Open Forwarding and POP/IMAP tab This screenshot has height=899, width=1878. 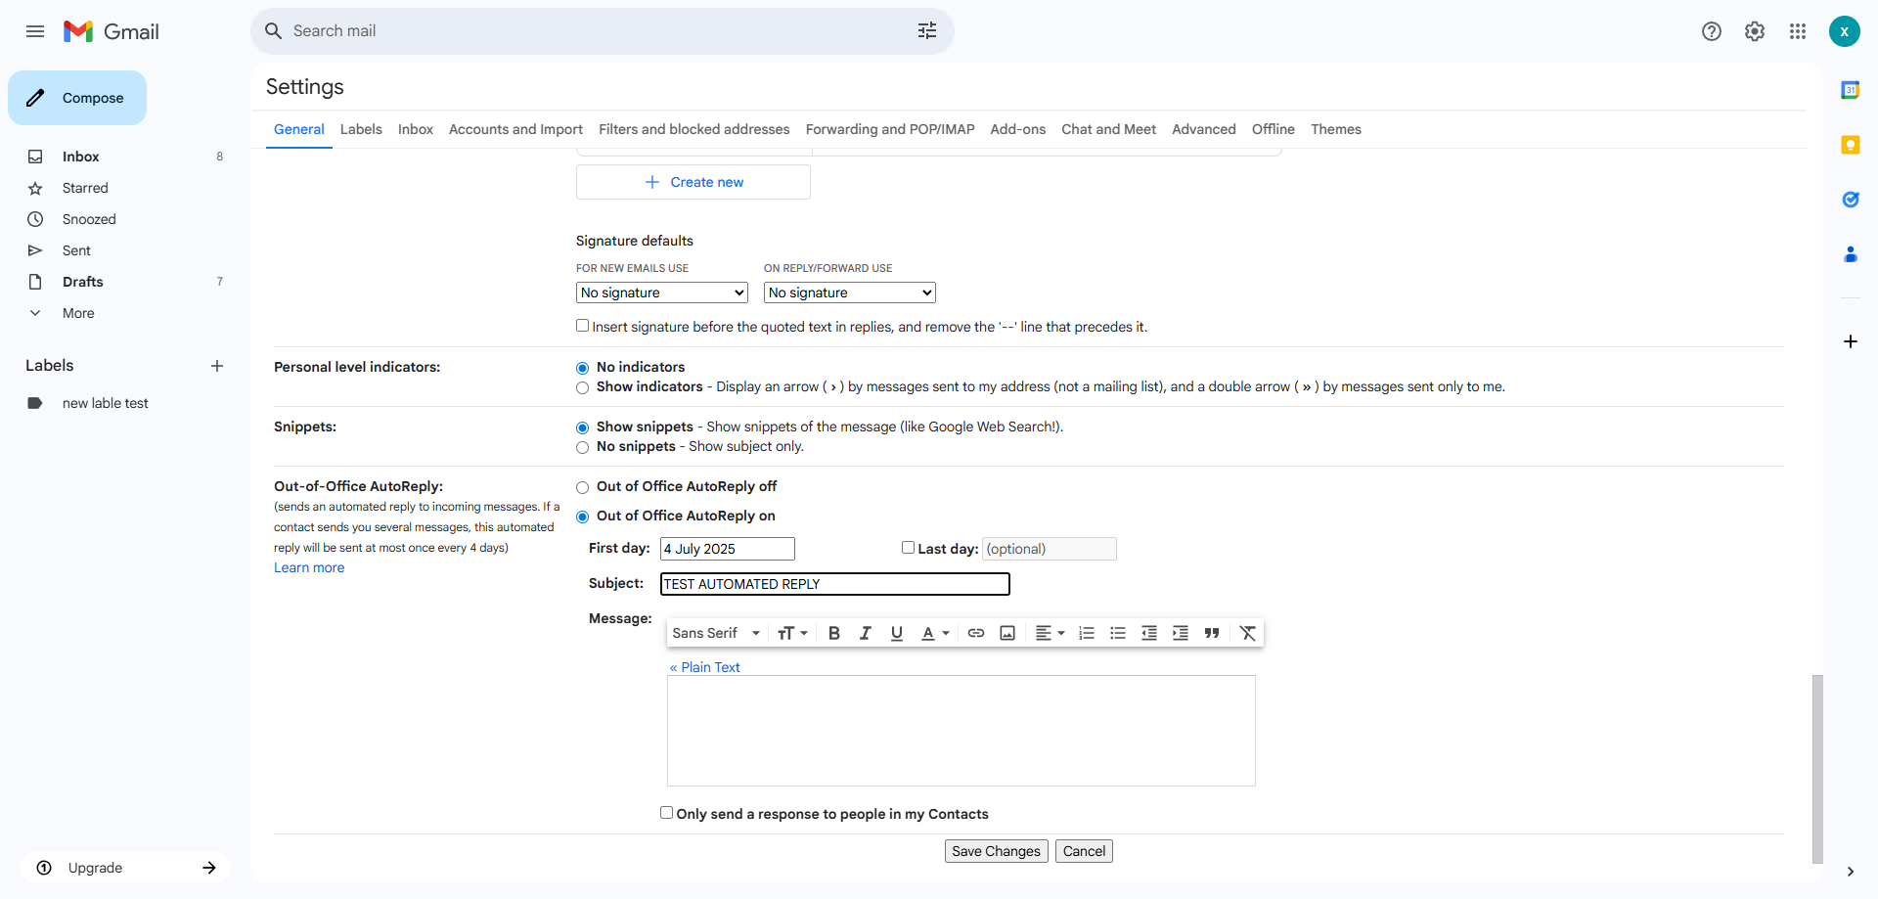pyautogui.click(x=890, y=129)
